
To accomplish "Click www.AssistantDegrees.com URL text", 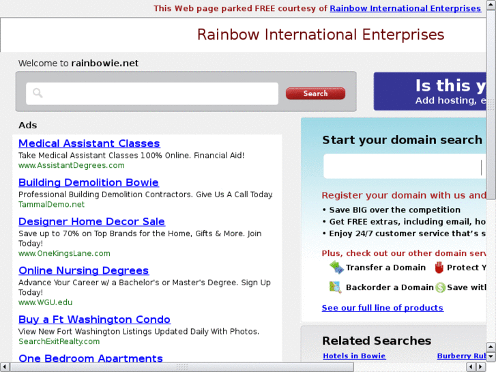I will (72, 165).
